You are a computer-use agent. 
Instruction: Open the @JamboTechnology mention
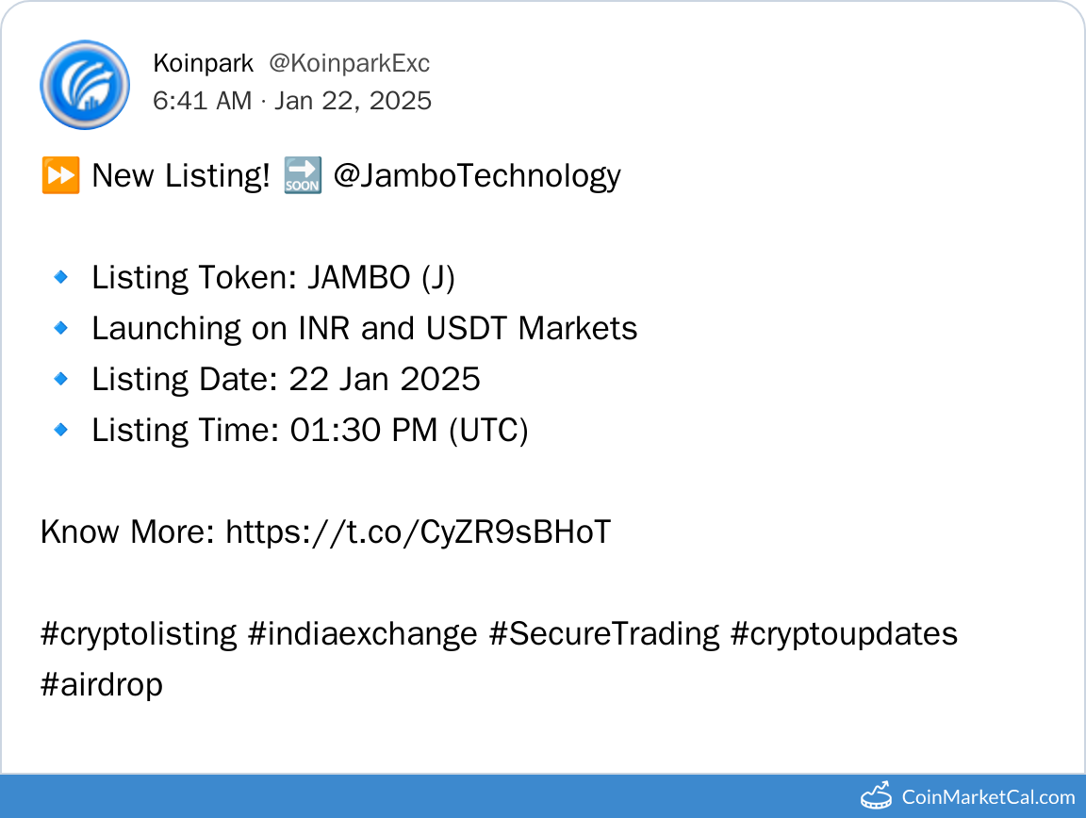(x=477, y=176)
